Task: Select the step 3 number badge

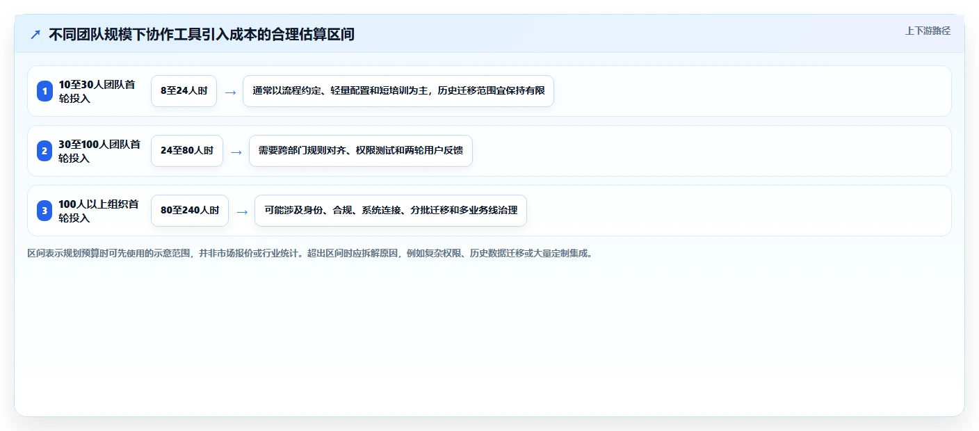Action: pos(44,211)
